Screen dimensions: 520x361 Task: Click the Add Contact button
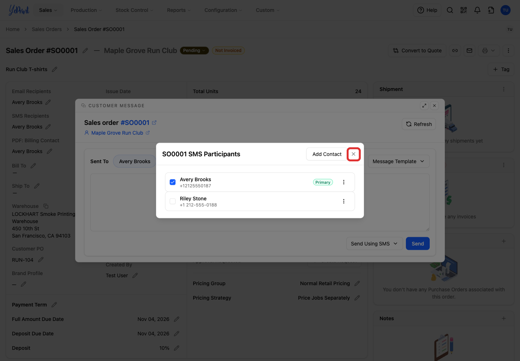[x=327, y=154]
